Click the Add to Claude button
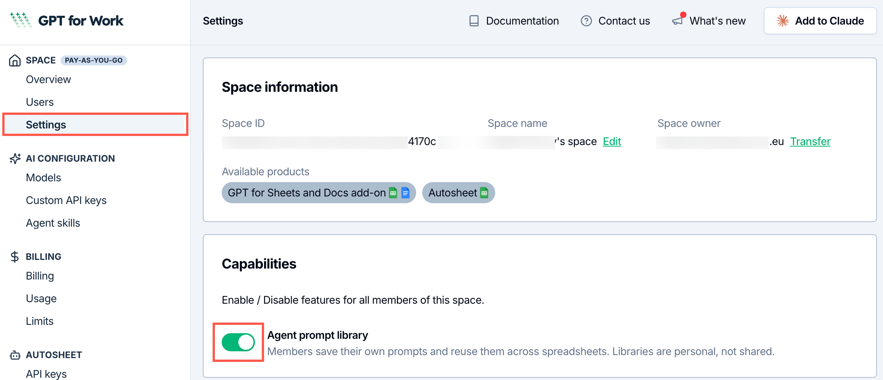The height and width of the screenshot is (380, 883). tap(820, 21)
